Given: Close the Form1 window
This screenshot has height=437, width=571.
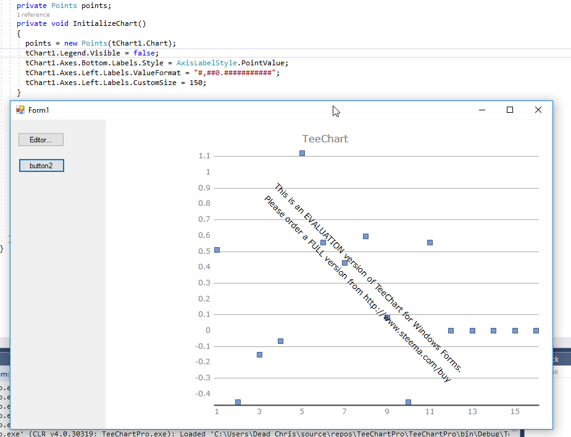Looking at the screenshot, I should 538,110.
